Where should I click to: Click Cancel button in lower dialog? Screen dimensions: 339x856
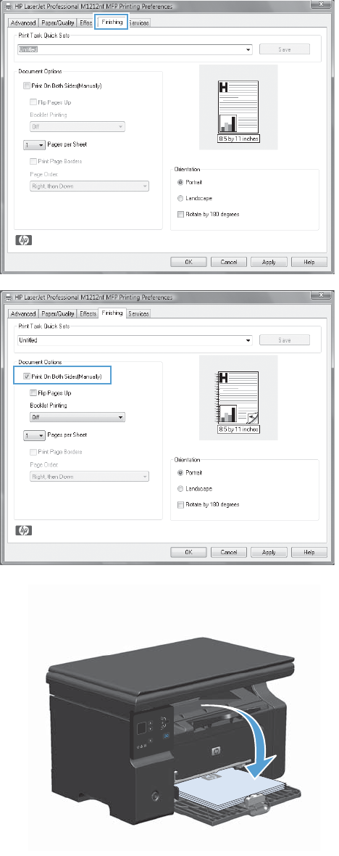click(229, 553)
